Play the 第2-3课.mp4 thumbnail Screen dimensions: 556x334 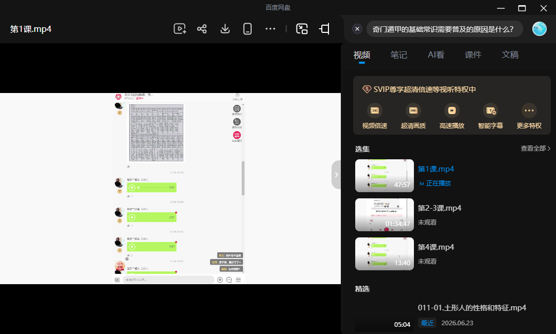[x=385, y=215]
